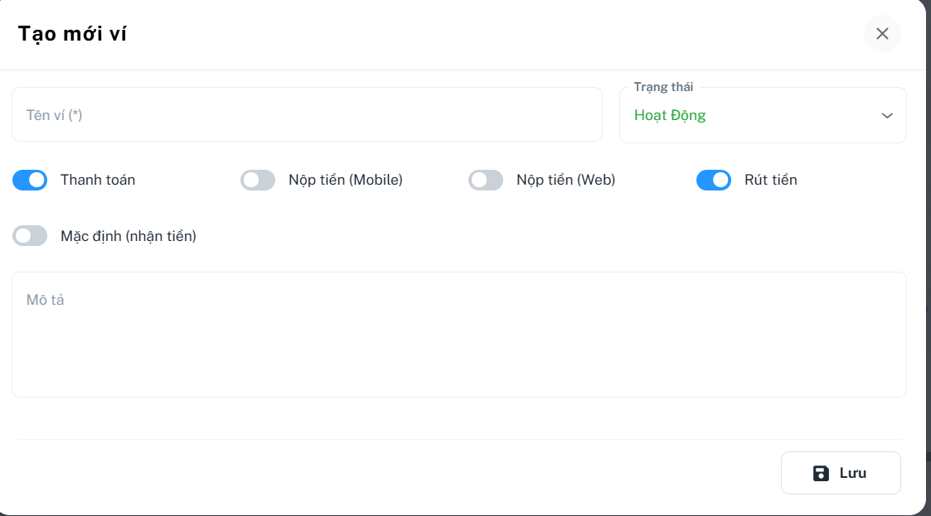Screen dimensions: 931x516
Task: Enable Mặc định (nhận tiền) switch
Action: 30,236
